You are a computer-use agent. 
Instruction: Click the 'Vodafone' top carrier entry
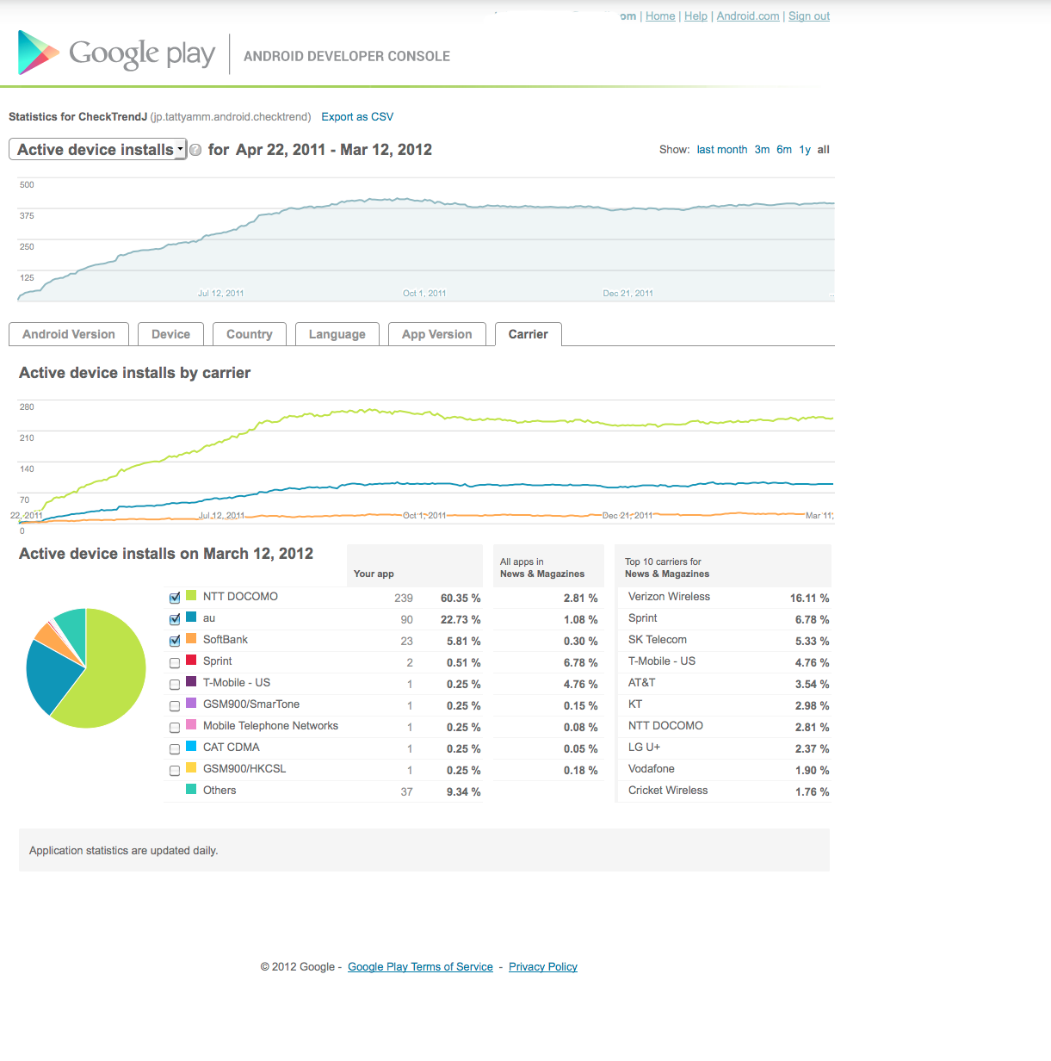pos(652,769)
